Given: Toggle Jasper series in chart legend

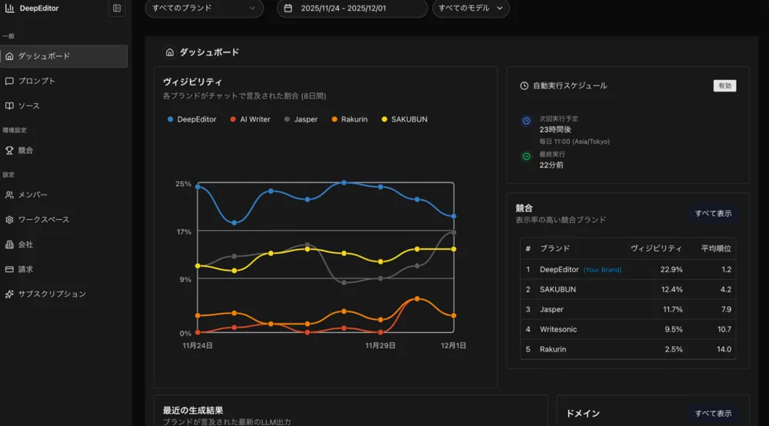Looking at the screenshot, I should pos(301,119).
